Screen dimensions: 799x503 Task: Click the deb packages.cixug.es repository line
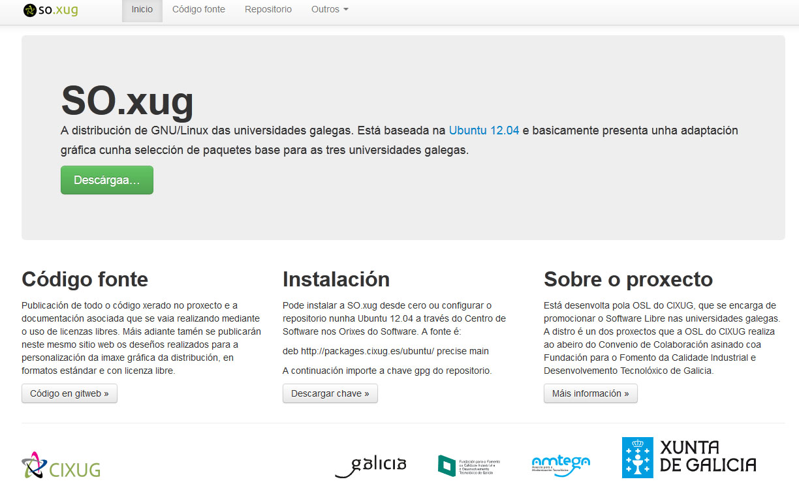(x=386, y=351)
